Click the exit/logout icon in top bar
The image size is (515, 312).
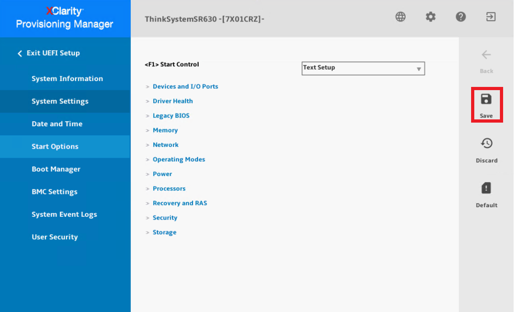491,17
